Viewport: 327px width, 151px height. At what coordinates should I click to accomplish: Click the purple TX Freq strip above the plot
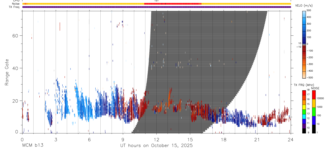pos(157,7)
